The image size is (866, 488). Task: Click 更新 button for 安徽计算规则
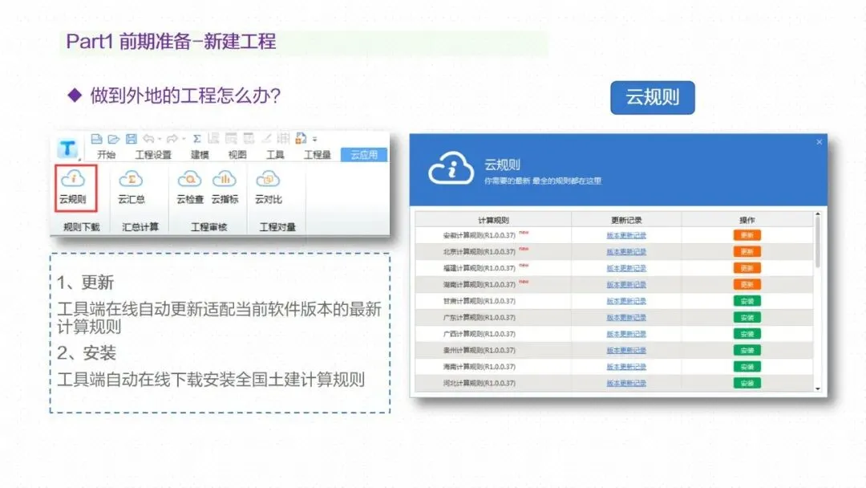pos(747,235)
